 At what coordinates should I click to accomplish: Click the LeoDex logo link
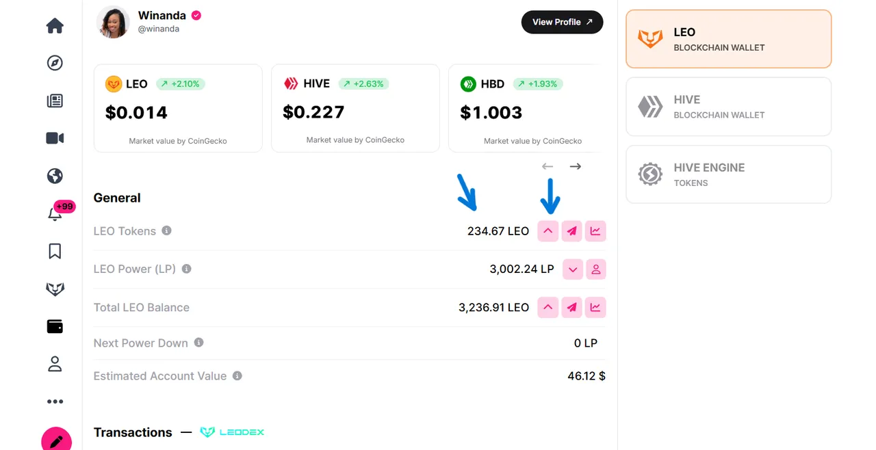click(232, 432)
